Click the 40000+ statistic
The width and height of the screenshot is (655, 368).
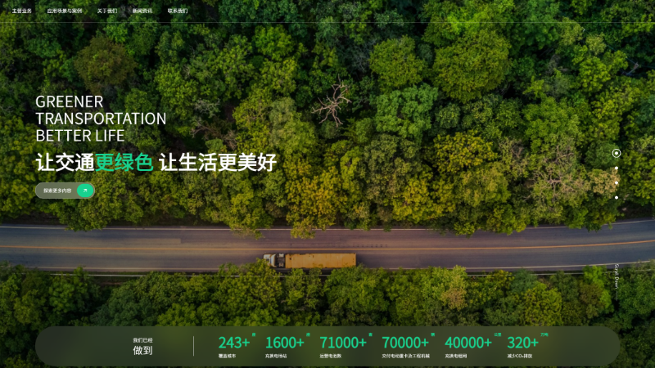469,345
